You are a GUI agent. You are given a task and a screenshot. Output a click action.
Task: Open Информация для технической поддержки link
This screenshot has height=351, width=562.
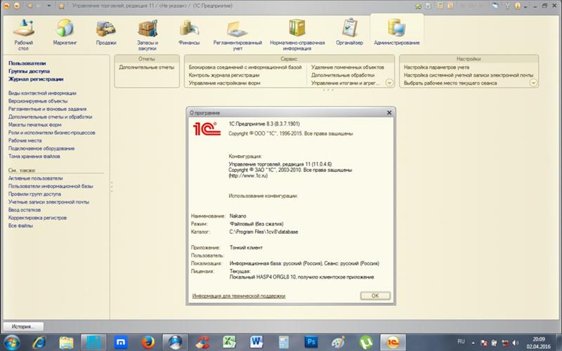click(239, 296)
